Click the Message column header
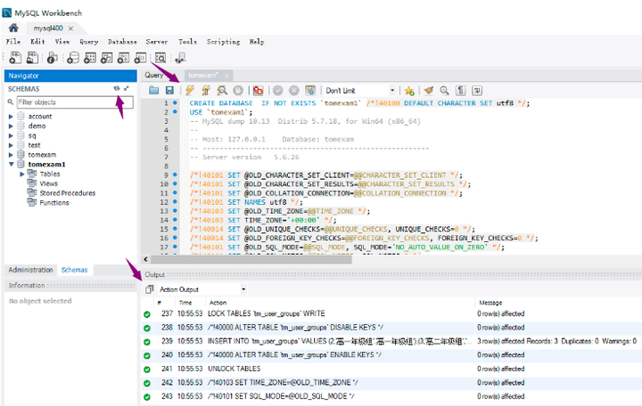The width and height of the screenshot is (642, 406). 490,303
